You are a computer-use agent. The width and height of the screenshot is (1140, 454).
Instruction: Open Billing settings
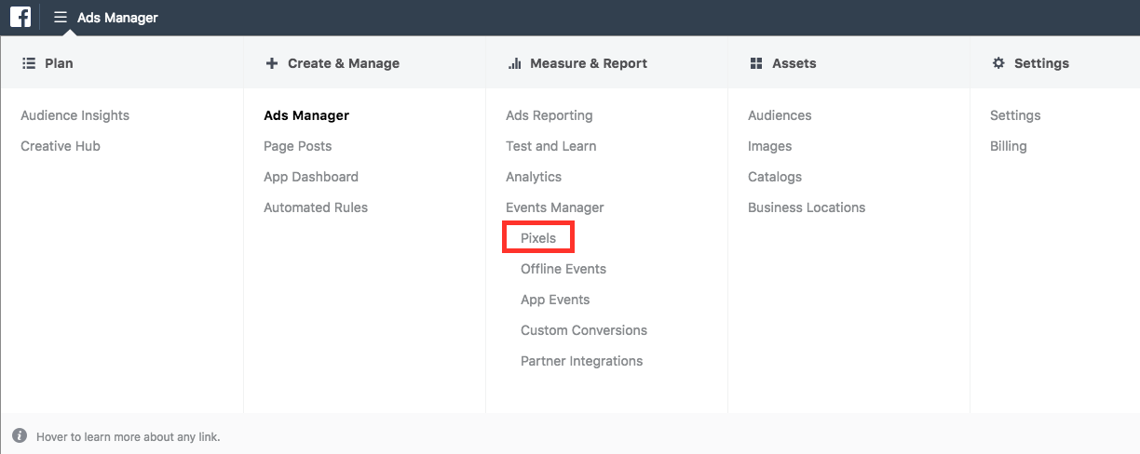(1009, 146)
